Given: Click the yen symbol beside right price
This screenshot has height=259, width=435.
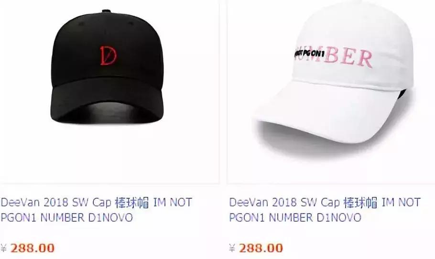Looking at the screenshot, I should [232, 248].
